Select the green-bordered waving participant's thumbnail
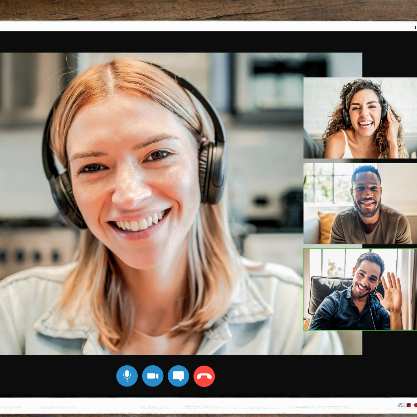This screenshot has width=417, height=417. pos(360,289)
